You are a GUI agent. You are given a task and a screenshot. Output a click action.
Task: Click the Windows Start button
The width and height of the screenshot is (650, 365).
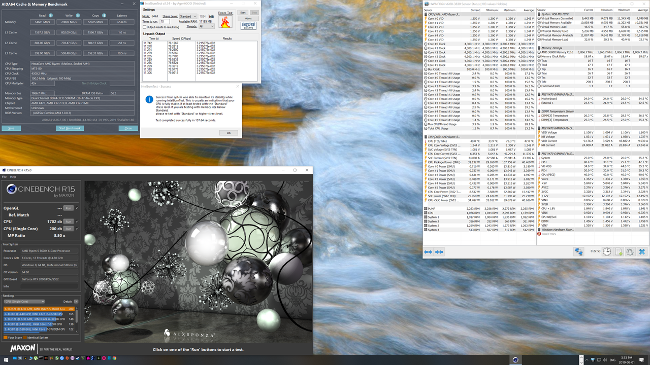pyautogui.click(x=6, y=360)
